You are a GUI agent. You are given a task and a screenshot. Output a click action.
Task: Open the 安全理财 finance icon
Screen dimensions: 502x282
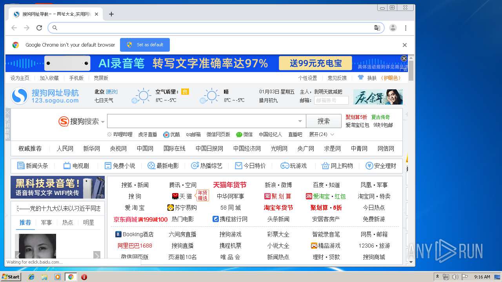[x=369, y=166]
